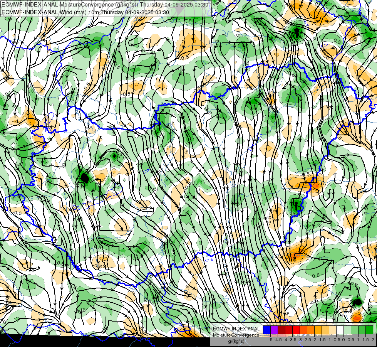Click MoistureConvergence label in the legend box

point(236,335)
